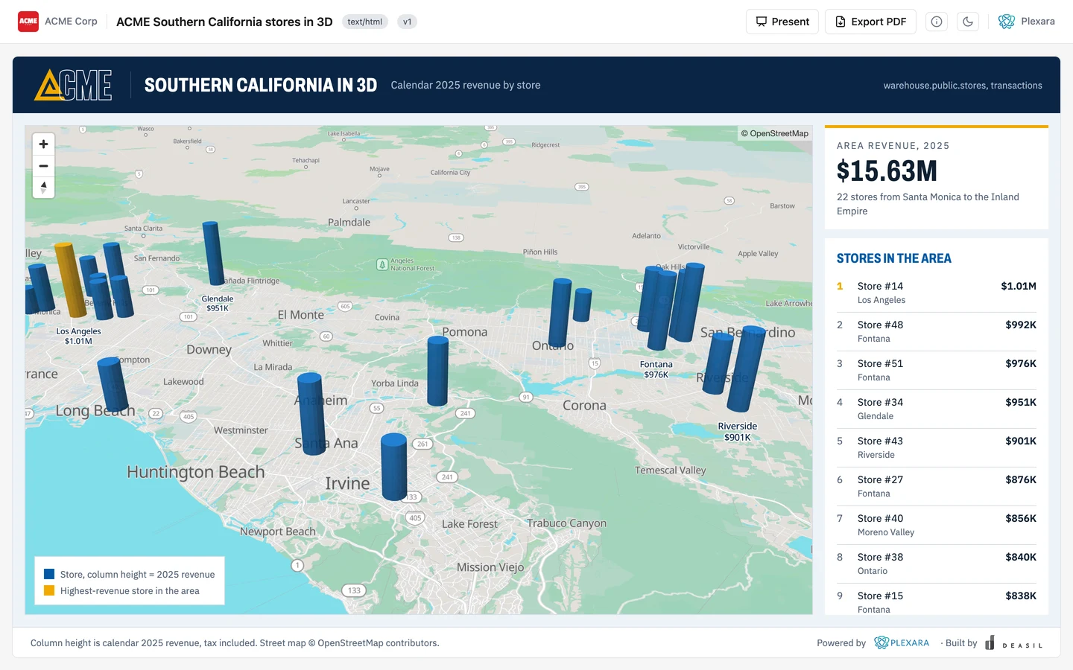
Task: Select Store #27 row
Action: [937, 487]
